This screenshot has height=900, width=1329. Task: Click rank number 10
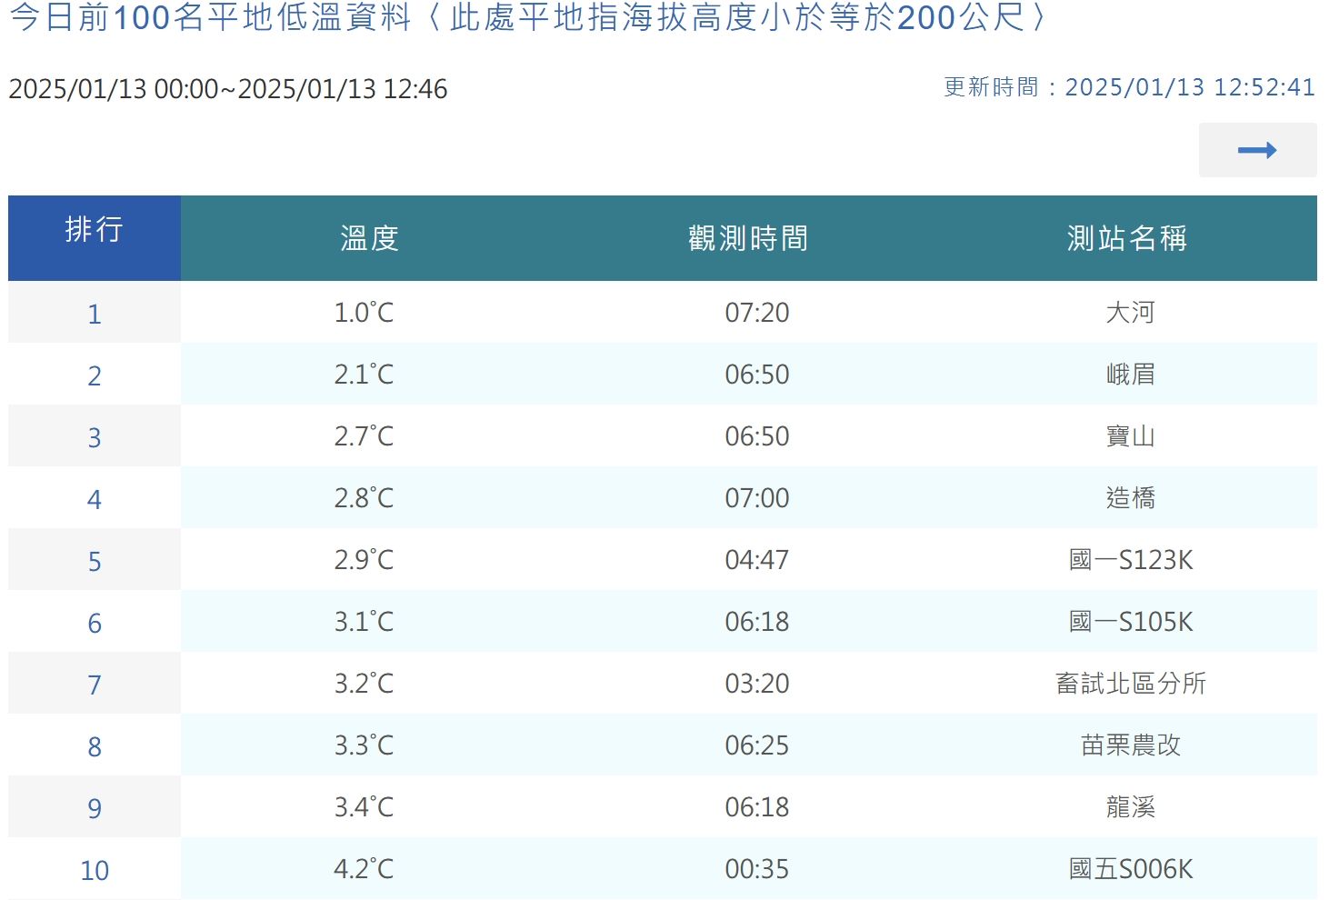coord(95,871)
